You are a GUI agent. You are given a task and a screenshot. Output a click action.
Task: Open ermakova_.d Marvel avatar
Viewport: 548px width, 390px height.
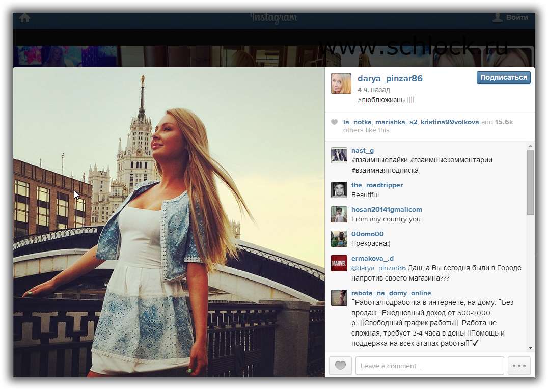tap(339, 263)
